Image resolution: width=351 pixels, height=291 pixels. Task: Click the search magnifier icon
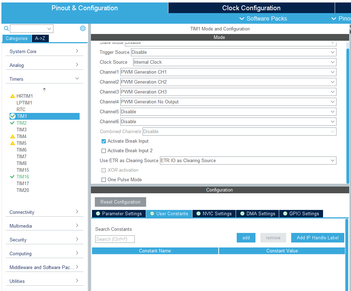coord(6,28)
